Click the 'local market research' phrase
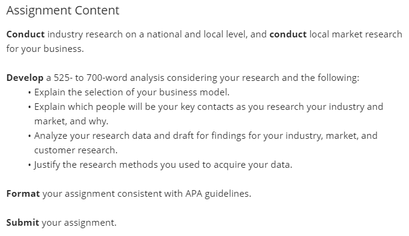 [356, 34]
